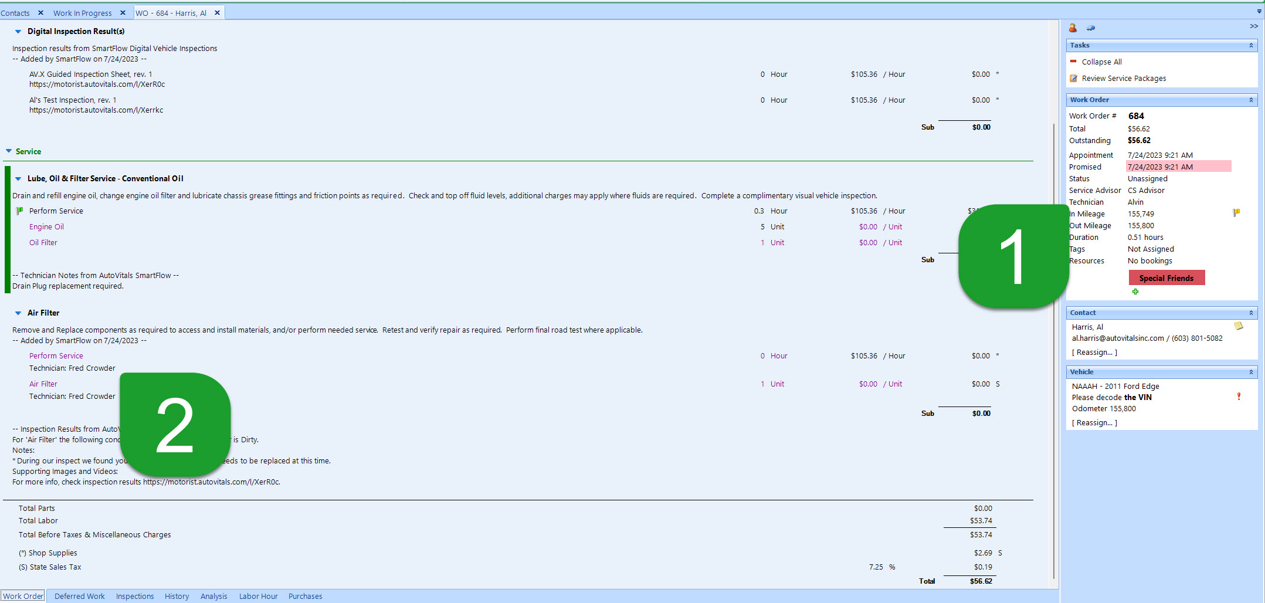Close the Work In Progress tab
This screenshot has width=1265, height=603.
pos(123,12)
